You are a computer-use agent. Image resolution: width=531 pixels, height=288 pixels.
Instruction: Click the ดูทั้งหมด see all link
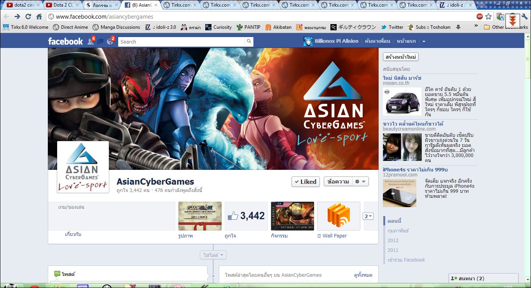pyautogui.click(x=363, y=275)
